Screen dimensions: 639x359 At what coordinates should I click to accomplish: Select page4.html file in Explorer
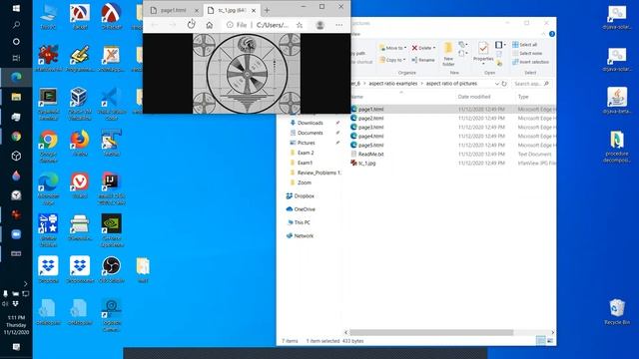pos(370,136)
